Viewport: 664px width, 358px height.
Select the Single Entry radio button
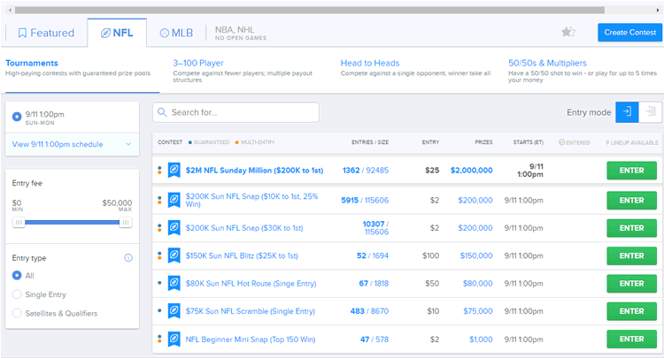click(x=17, y=294)
